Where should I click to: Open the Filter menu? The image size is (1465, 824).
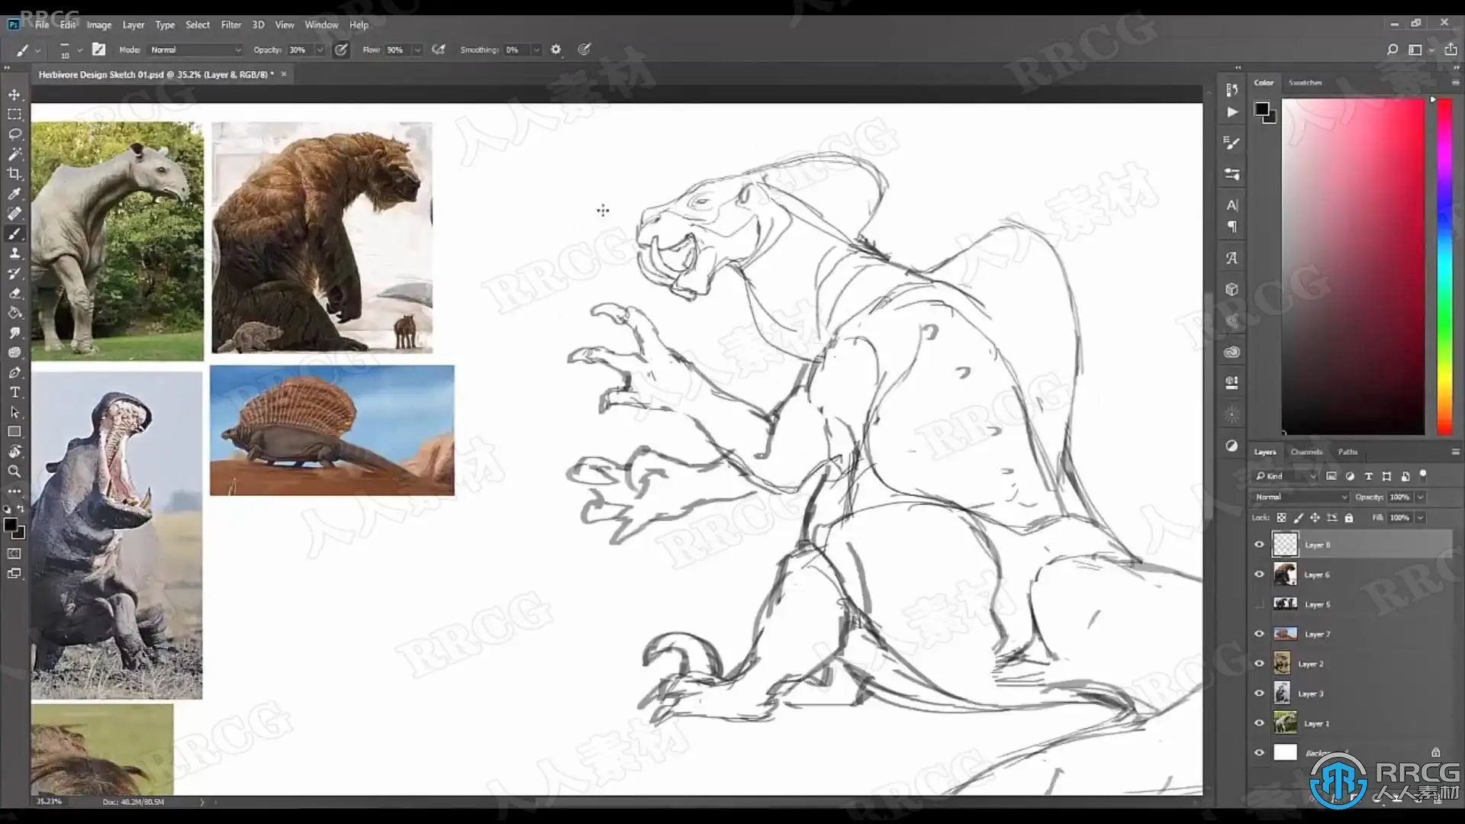230,24
